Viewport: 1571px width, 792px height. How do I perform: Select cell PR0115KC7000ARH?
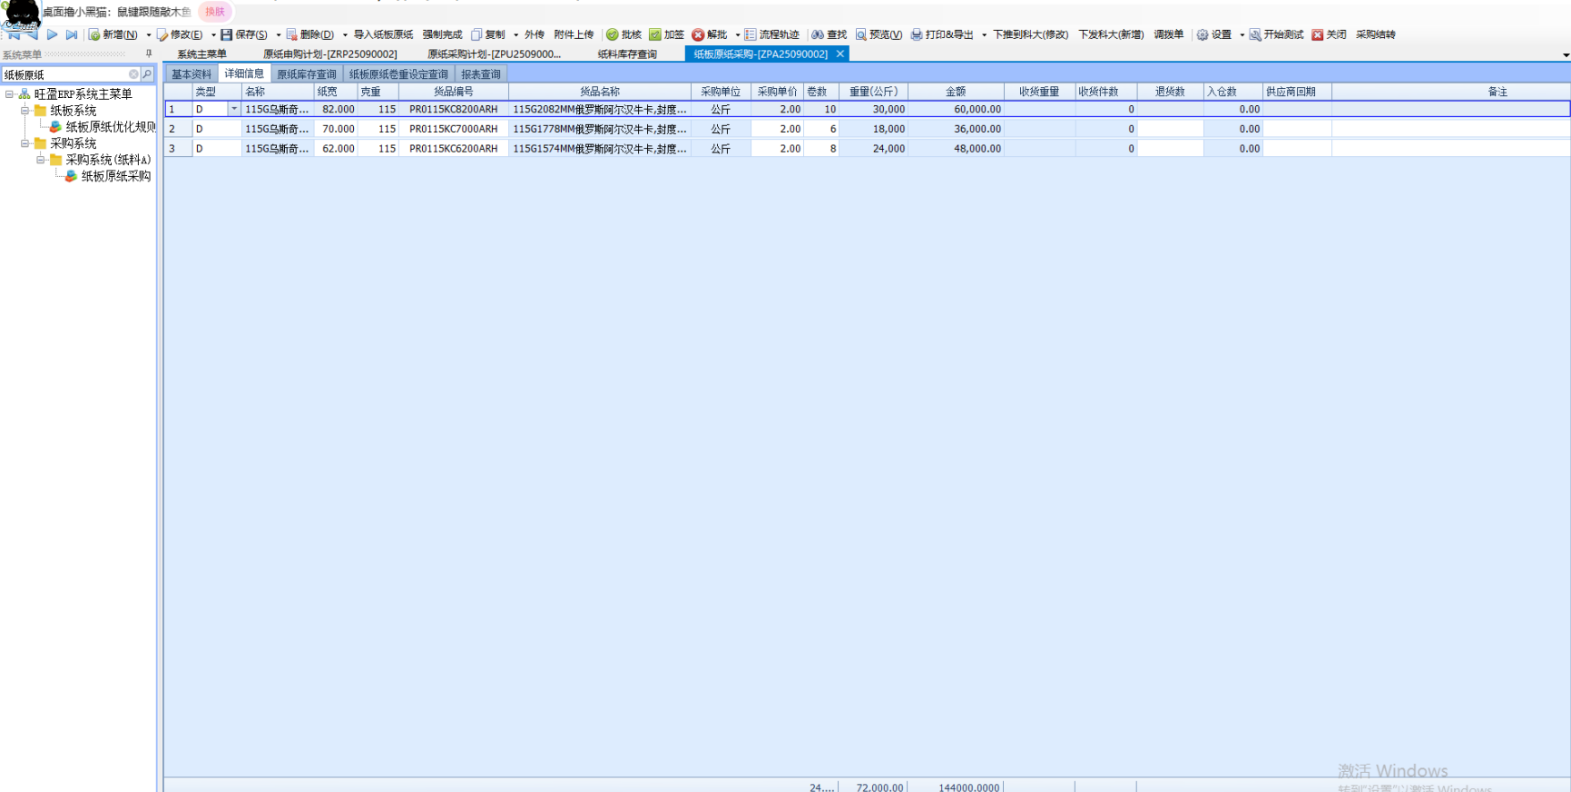tap(454, 129)
